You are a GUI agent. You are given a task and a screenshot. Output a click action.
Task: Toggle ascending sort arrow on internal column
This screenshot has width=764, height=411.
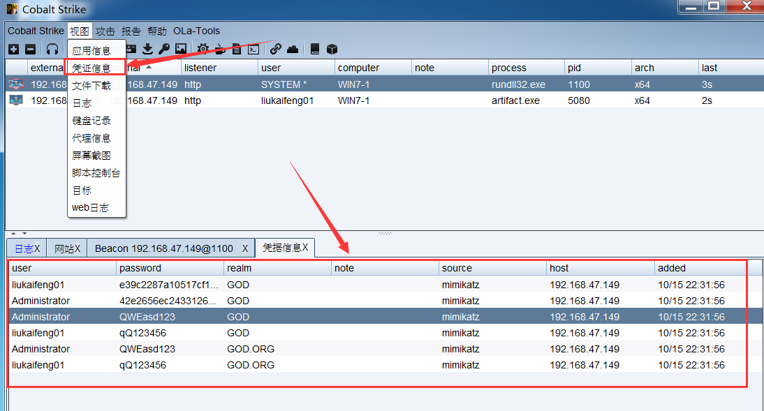(149, 67)
